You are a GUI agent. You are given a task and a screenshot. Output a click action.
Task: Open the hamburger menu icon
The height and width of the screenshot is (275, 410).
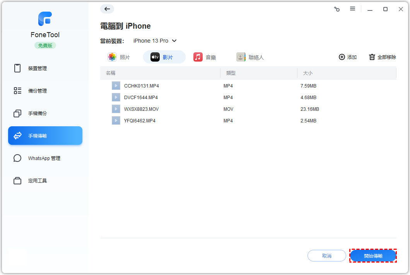click(352, 9)
